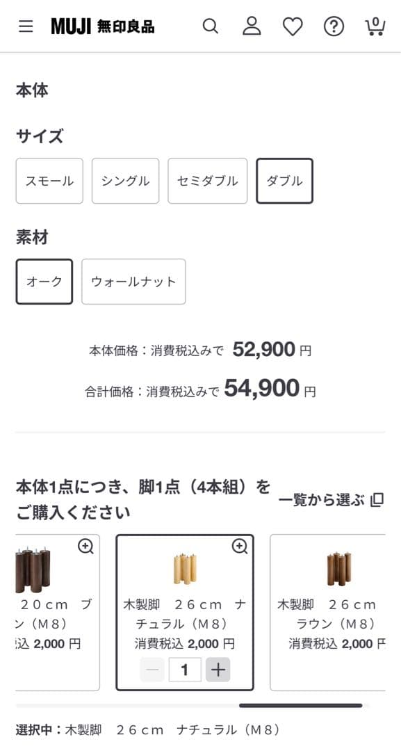Image resolution: width=401 pixels, height=751 pixels.
Task: Open the search icon
Action: point(211,26)
